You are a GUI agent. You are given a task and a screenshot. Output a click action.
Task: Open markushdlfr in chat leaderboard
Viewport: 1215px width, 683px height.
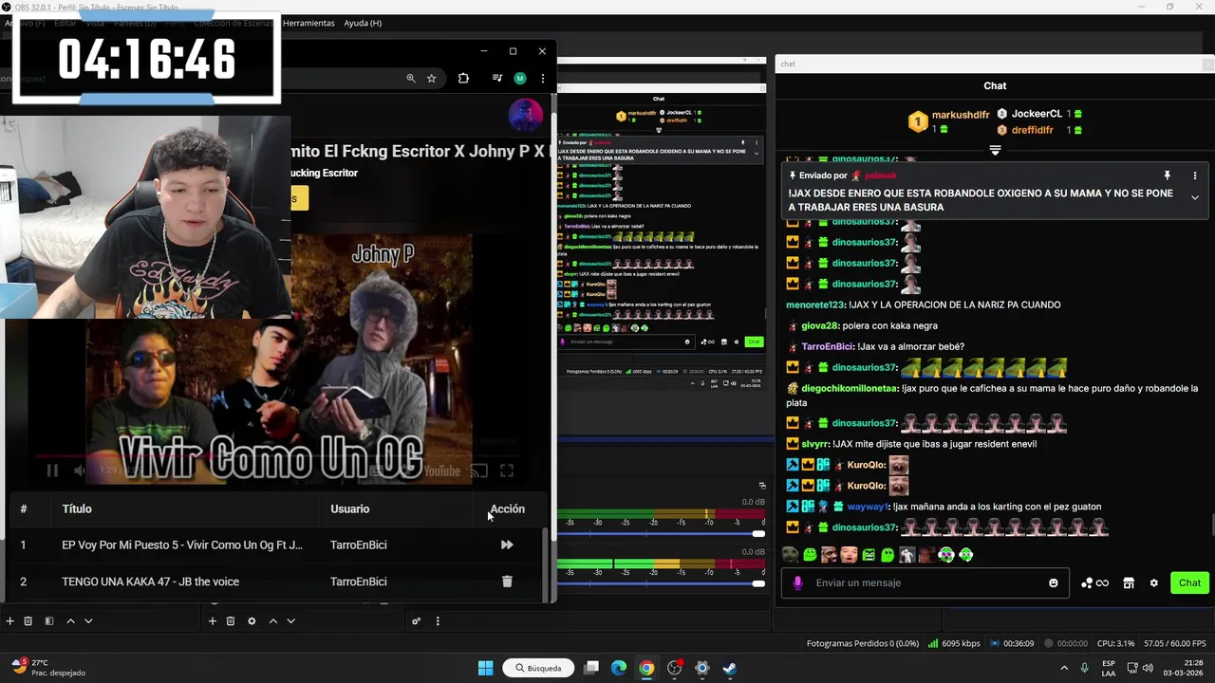click(x=960, y=115)
